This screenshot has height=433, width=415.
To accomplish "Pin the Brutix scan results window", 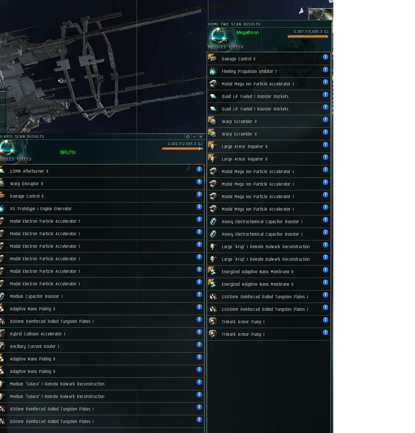I will [188, 136].
